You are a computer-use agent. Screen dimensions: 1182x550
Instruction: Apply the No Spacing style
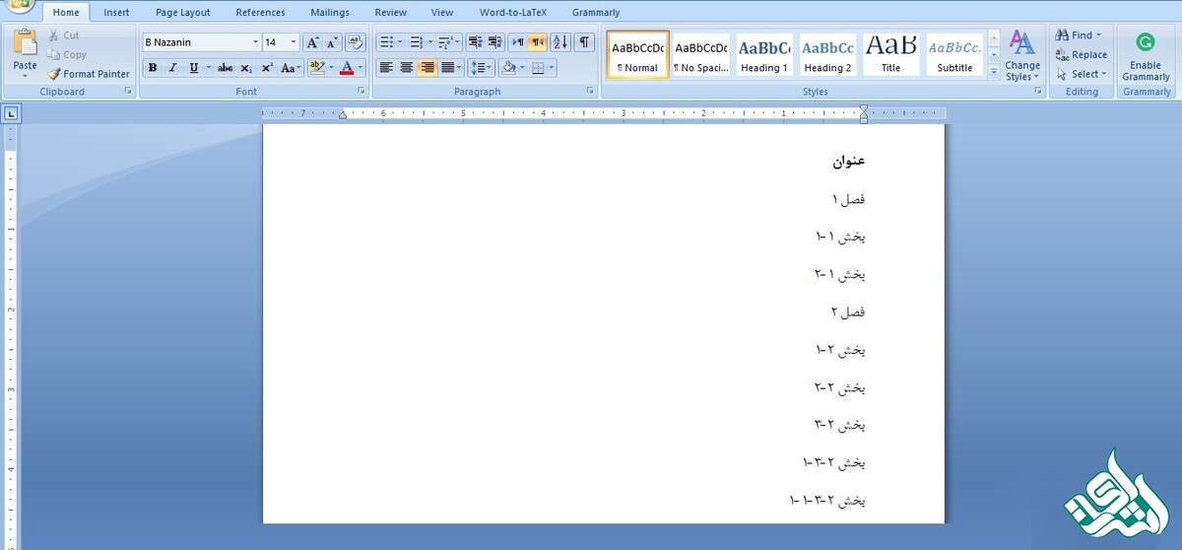coord(700,54)
